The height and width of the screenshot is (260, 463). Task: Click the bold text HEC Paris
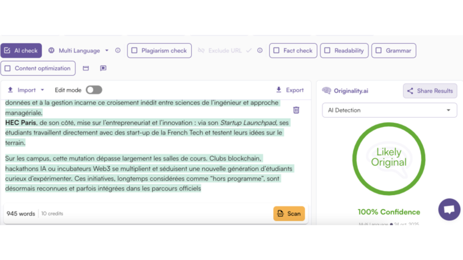21,123
